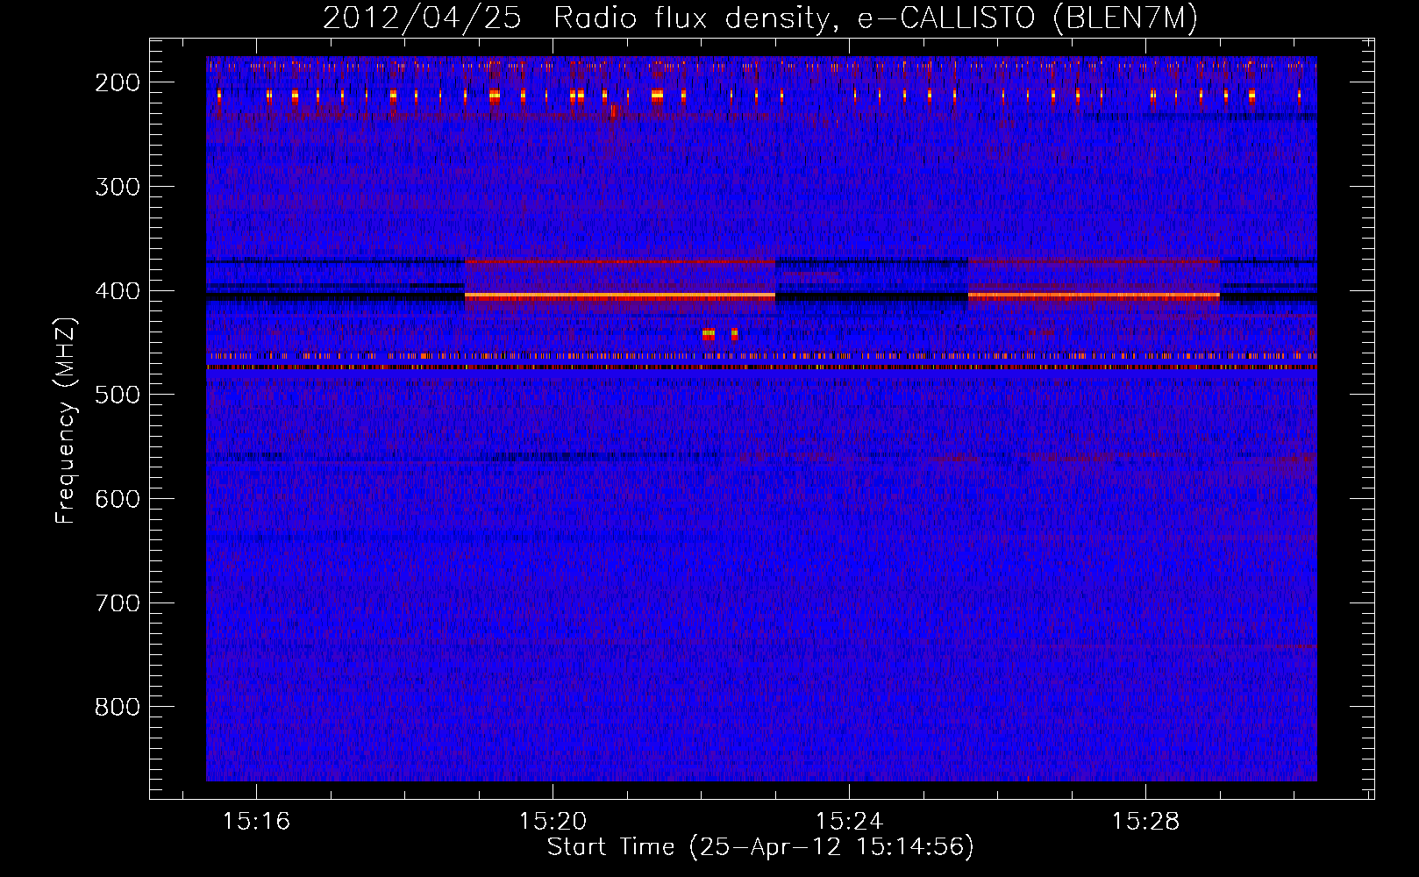Click the 600 frequency tick label
The height and width of the screenshot is (877, 1419).
coord(117,499)
